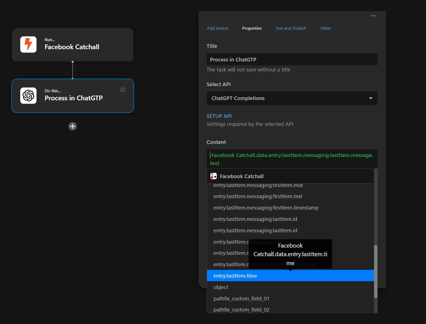Viewport: 426px width, 324px height.
Task: Minimize the properties panel with the dash icon
Action: coord(373,16)
